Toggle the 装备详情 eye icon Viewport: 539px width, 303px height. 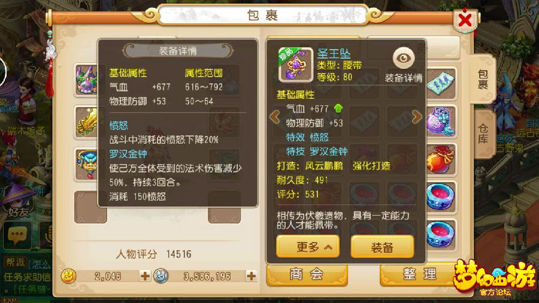404,58
